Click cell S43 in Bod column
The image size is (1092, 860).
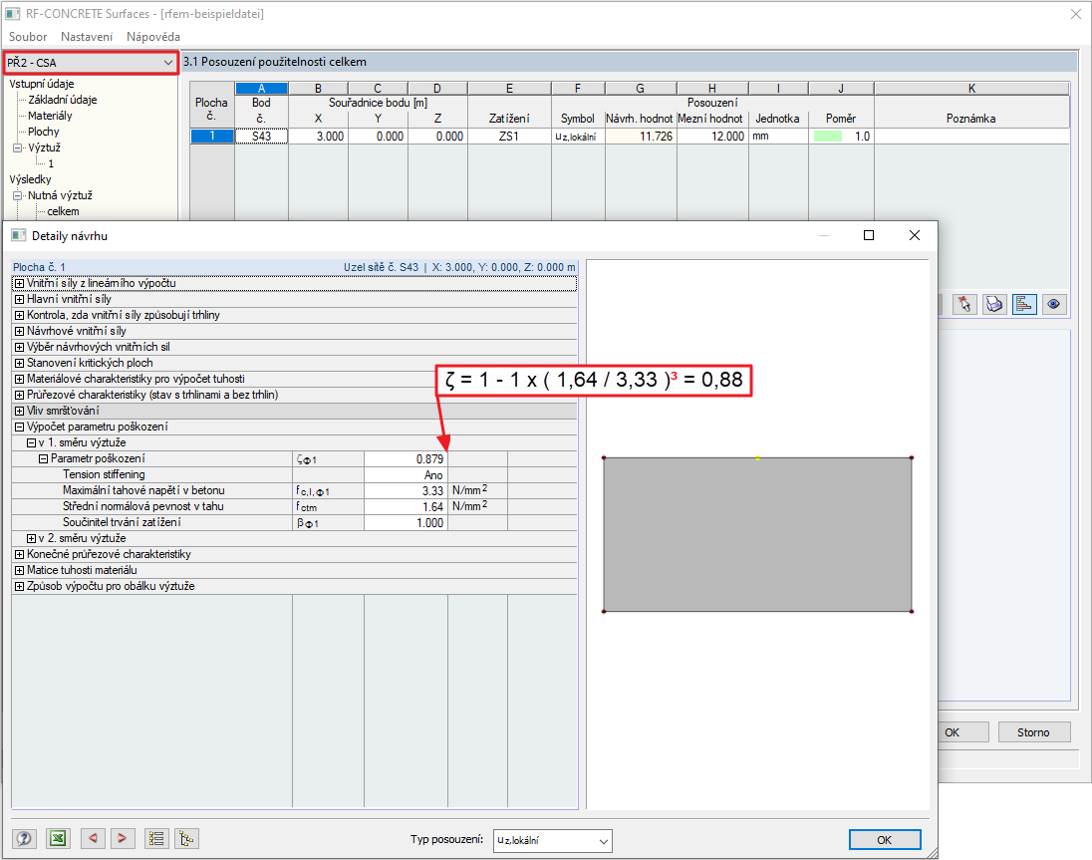[x=261, y=137]
